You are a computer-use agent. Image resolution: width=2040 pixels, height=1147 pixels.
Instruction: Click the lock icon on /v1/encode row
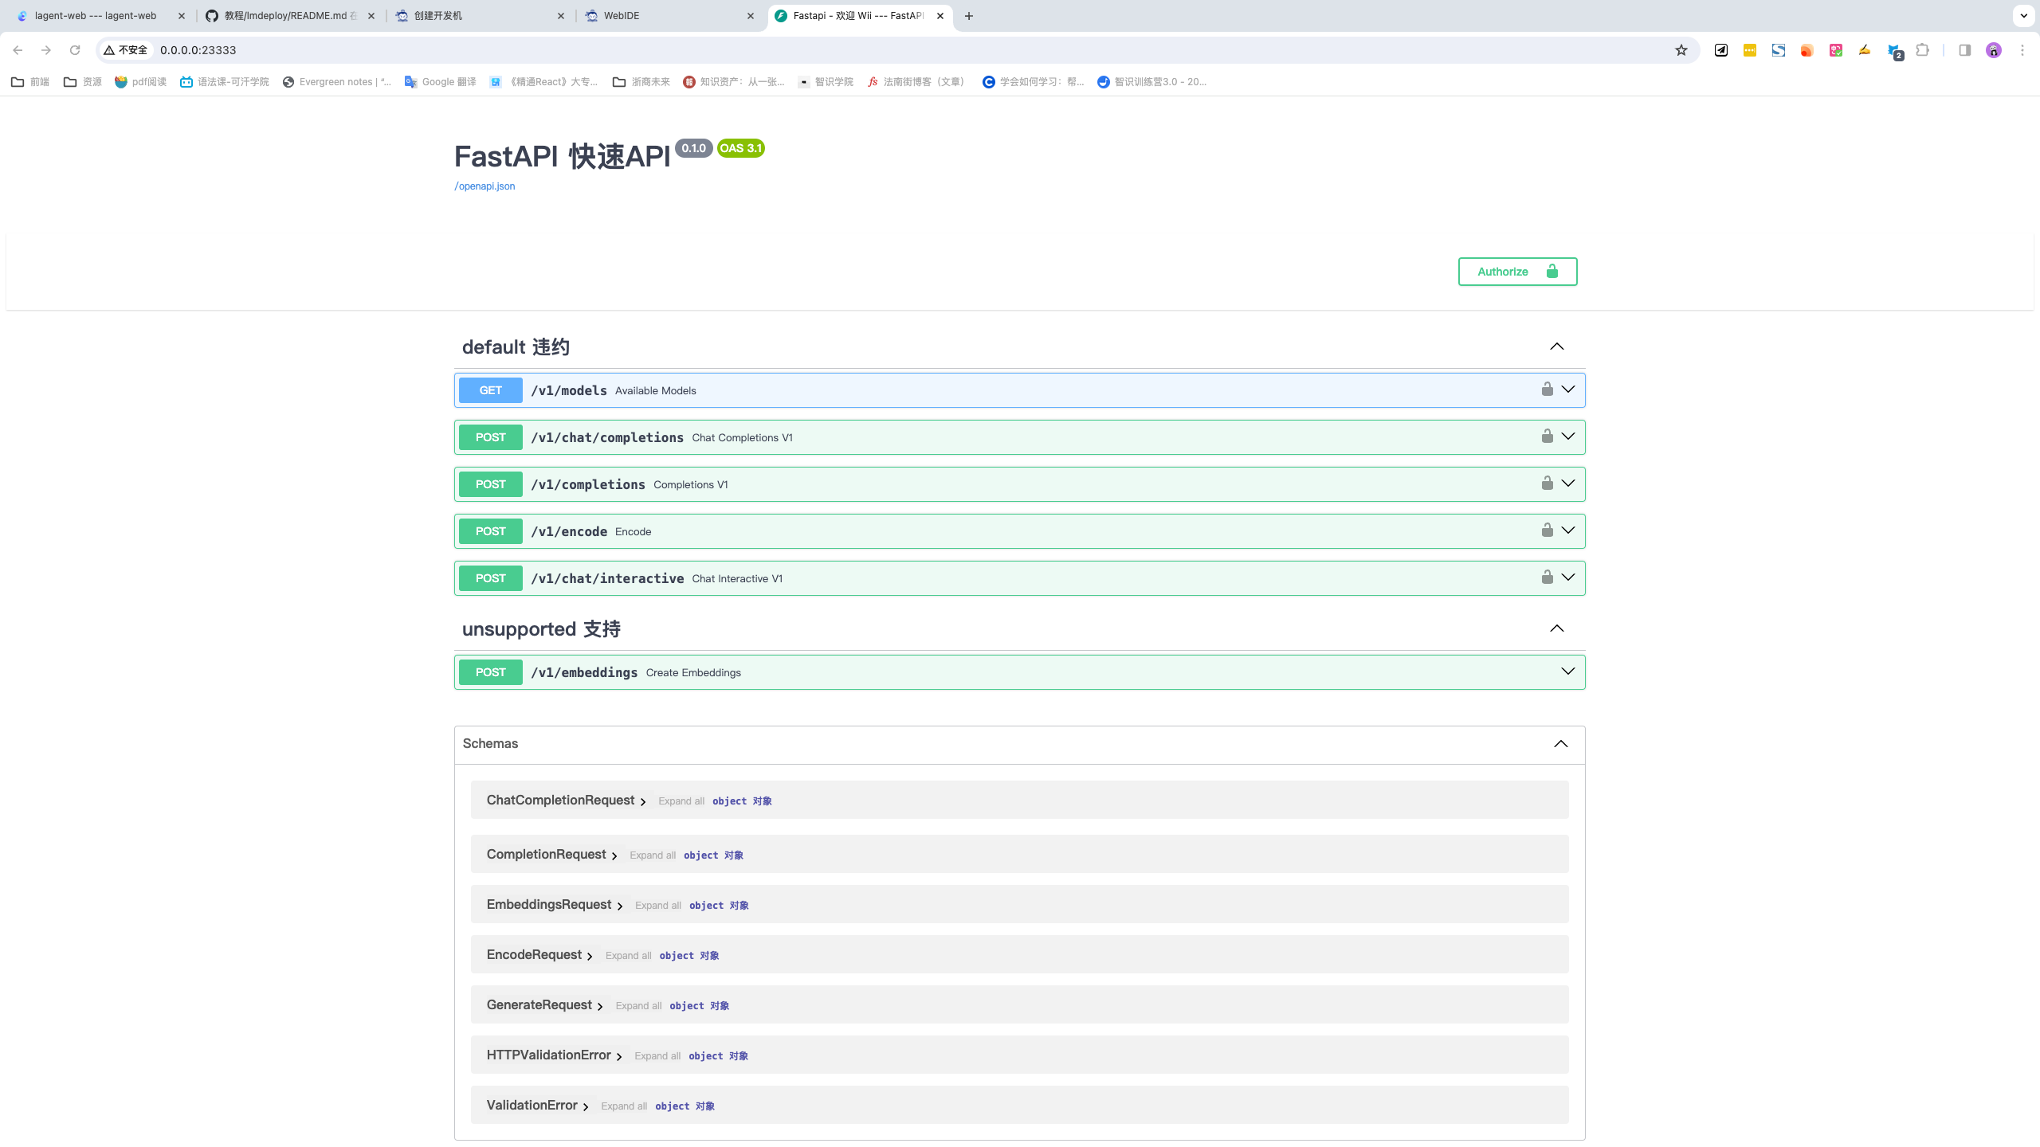[1547, 530]
